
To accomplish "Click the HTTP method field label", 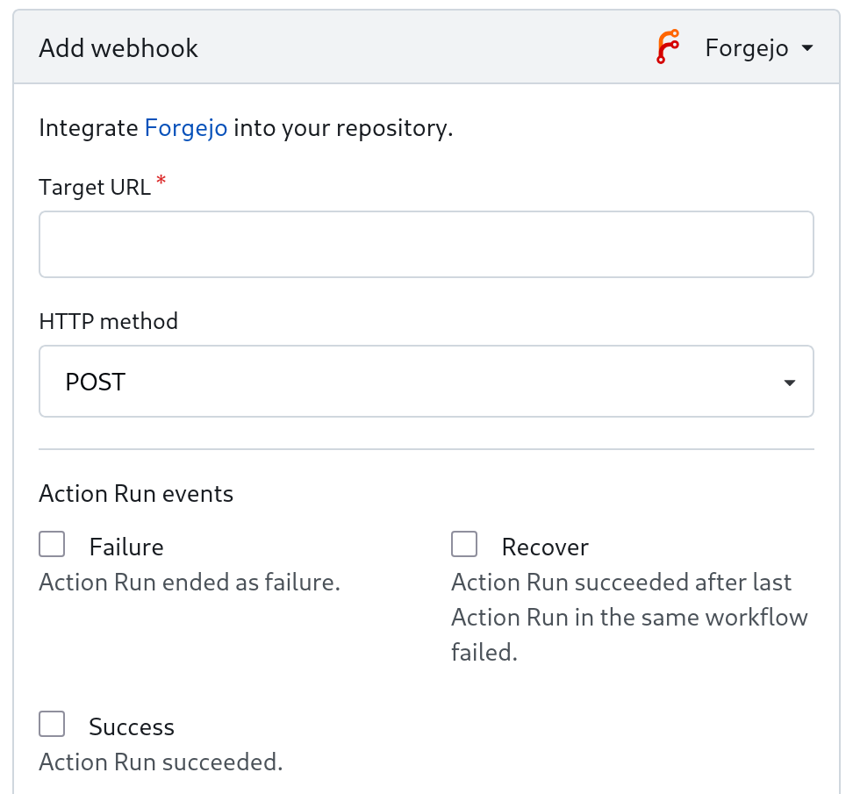I will pyautogui.click(x=109, y=321).
